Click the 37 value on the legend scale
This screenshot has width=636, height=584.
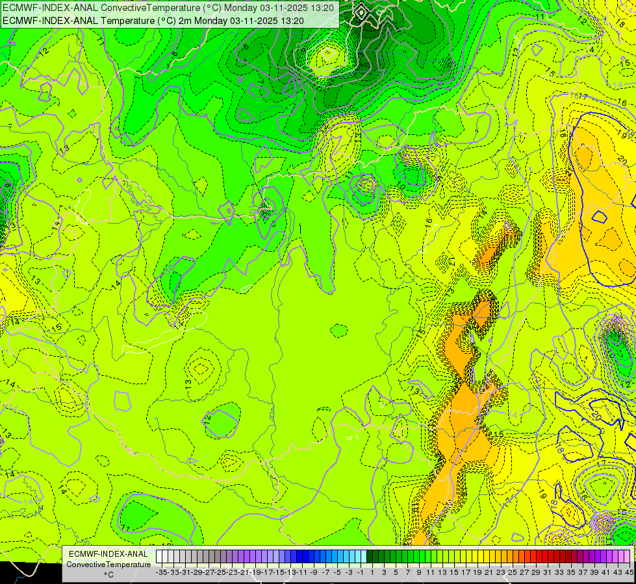coord(583,573)
